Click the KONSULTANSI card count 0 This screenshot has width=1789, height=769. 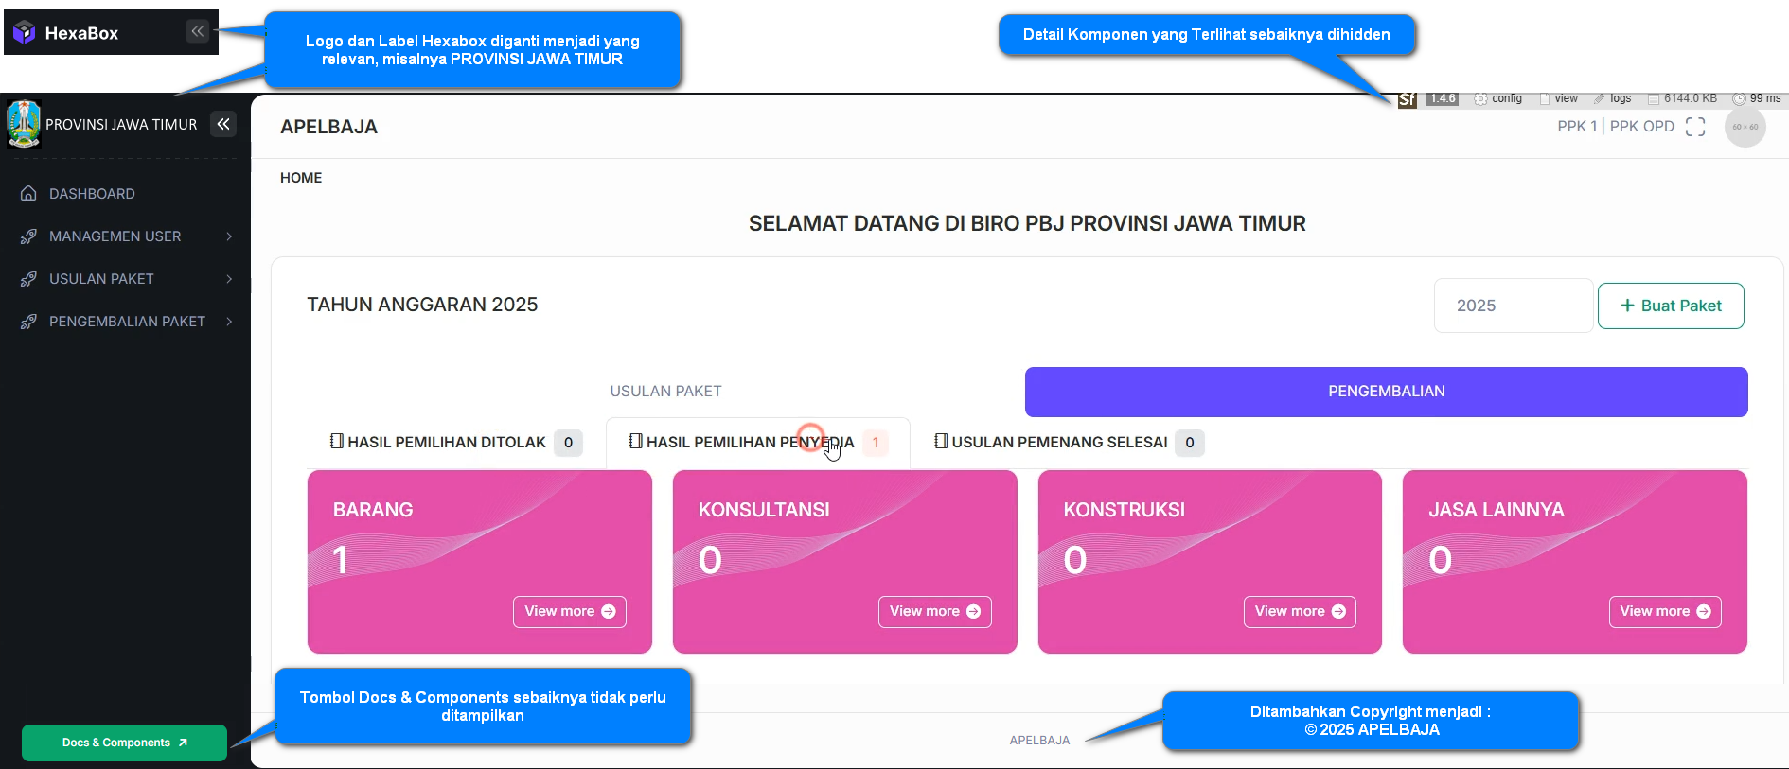(710, 560)
